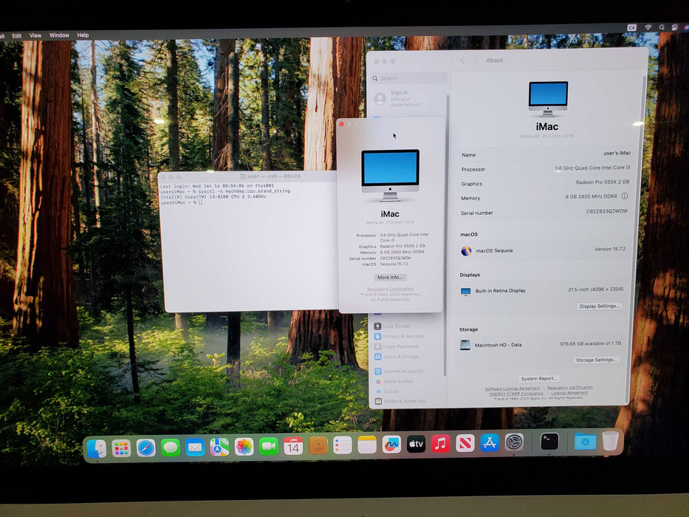Open Calendar icon showing 14
689x517 pixels.
[293, 446]
